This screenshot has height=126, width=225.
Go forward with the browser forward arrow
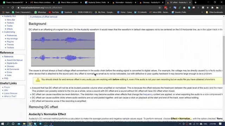tap(8, 8)
